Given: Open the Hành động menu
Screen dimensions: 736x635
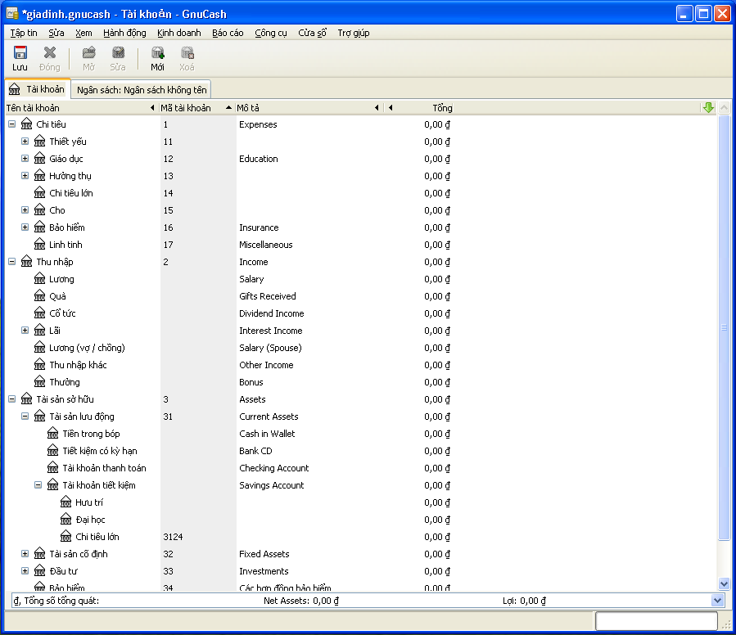Looking at the screenshot, I should coord(124,33).
